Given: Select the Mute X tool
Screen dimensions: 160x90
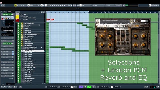Looking at the screenshot, I should coord(59,5).
